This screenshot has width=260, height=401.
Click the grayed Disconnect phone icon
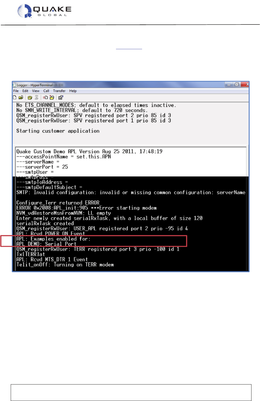click(x=36, y=98)
